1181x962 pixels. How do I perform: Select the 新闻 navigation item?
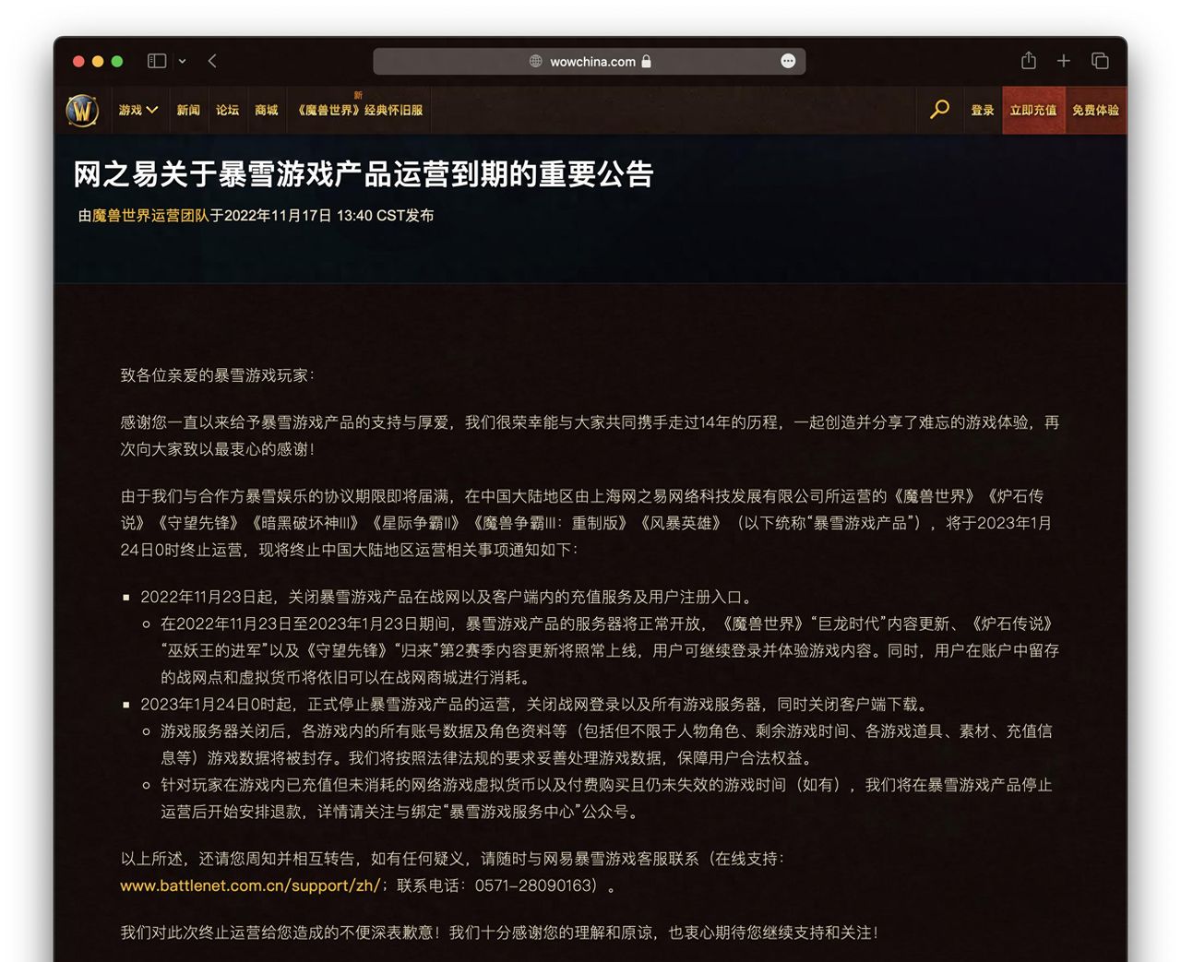(x=188, y=110)
